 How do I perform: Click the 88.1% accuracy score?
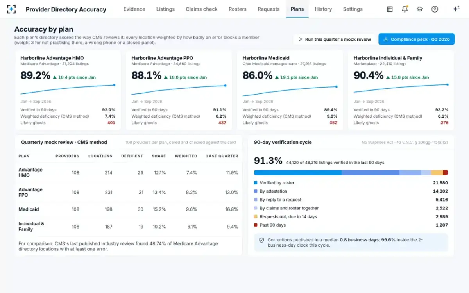pos(147,75)
